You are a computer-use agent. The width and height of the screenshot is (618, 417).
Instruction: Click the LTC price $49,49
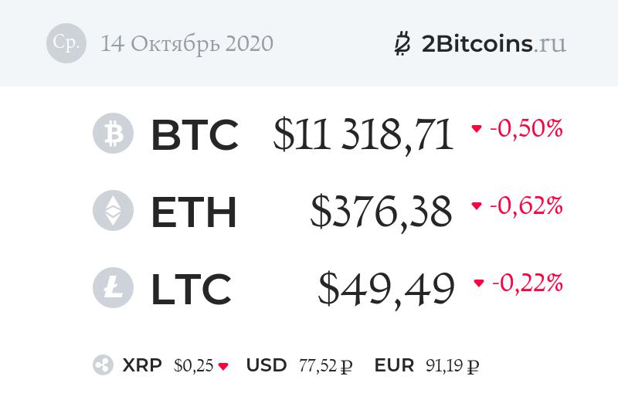385,289
